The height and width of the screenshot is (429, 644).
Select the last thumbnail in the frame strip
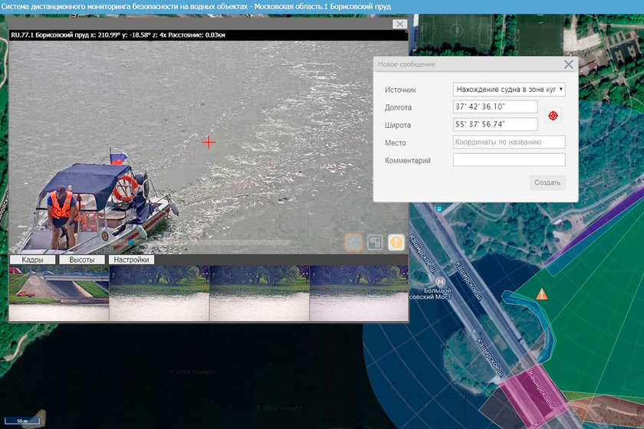coord(358,293)
